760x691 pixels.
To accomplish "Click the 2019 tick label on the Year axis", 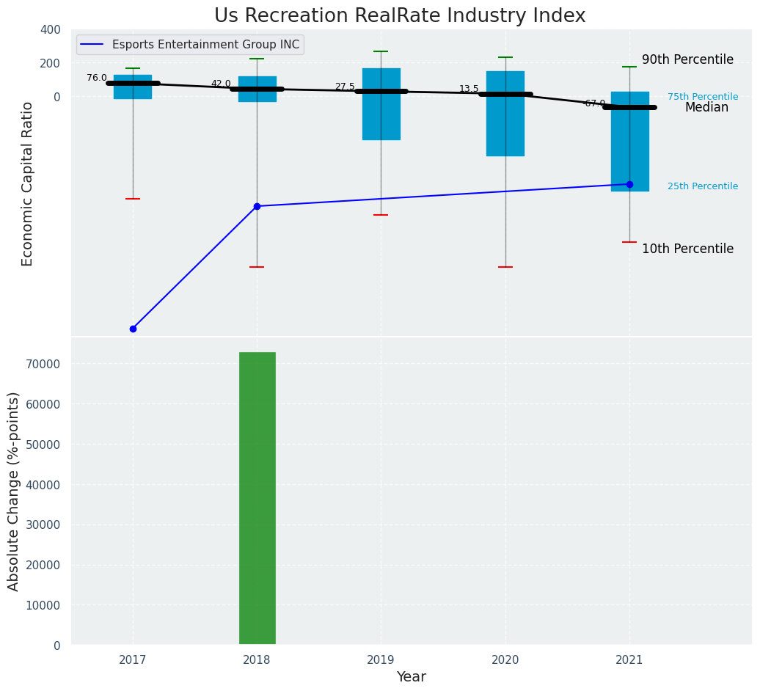I will [x=381, y=660].
